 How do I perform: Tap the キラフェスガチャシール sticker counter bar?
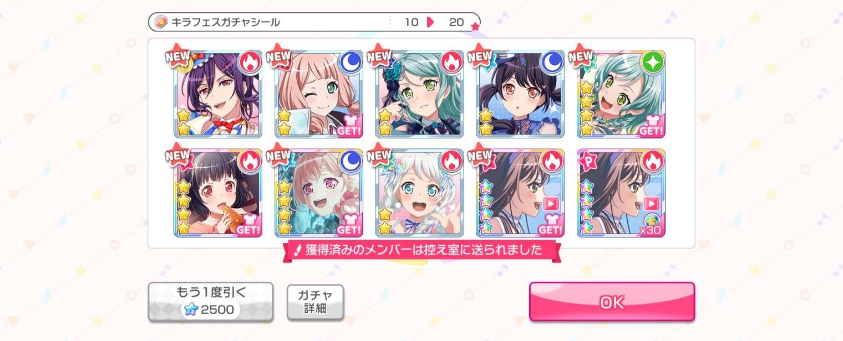(x=314, y=22)
